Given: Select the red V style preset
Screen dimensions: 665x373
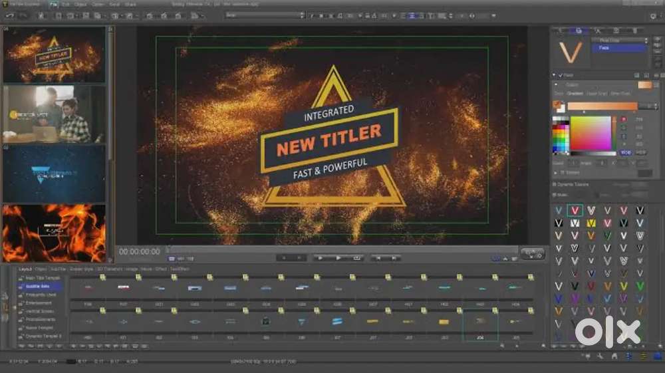Looking at the screenshot, I should 575,210.
